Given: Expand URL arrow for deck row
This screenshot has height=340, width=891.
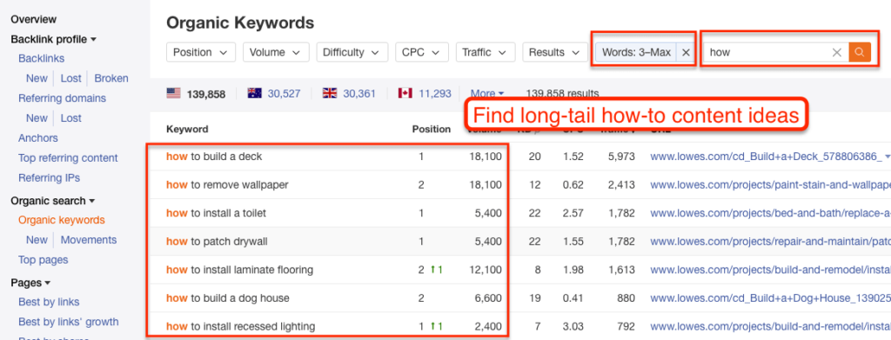Looking at the screenshot, I should click(x=888, y=157).
